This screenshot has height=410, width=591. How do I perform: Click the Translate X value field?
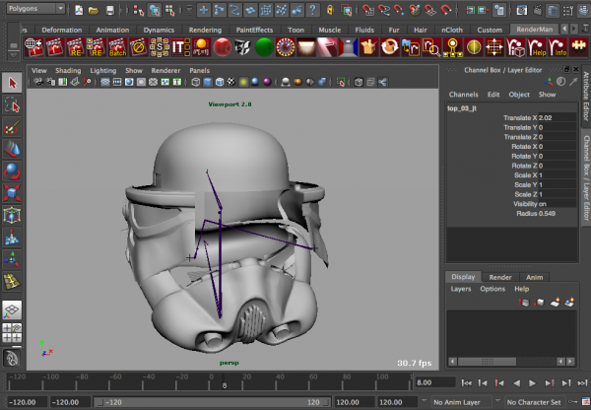[558, 117]
